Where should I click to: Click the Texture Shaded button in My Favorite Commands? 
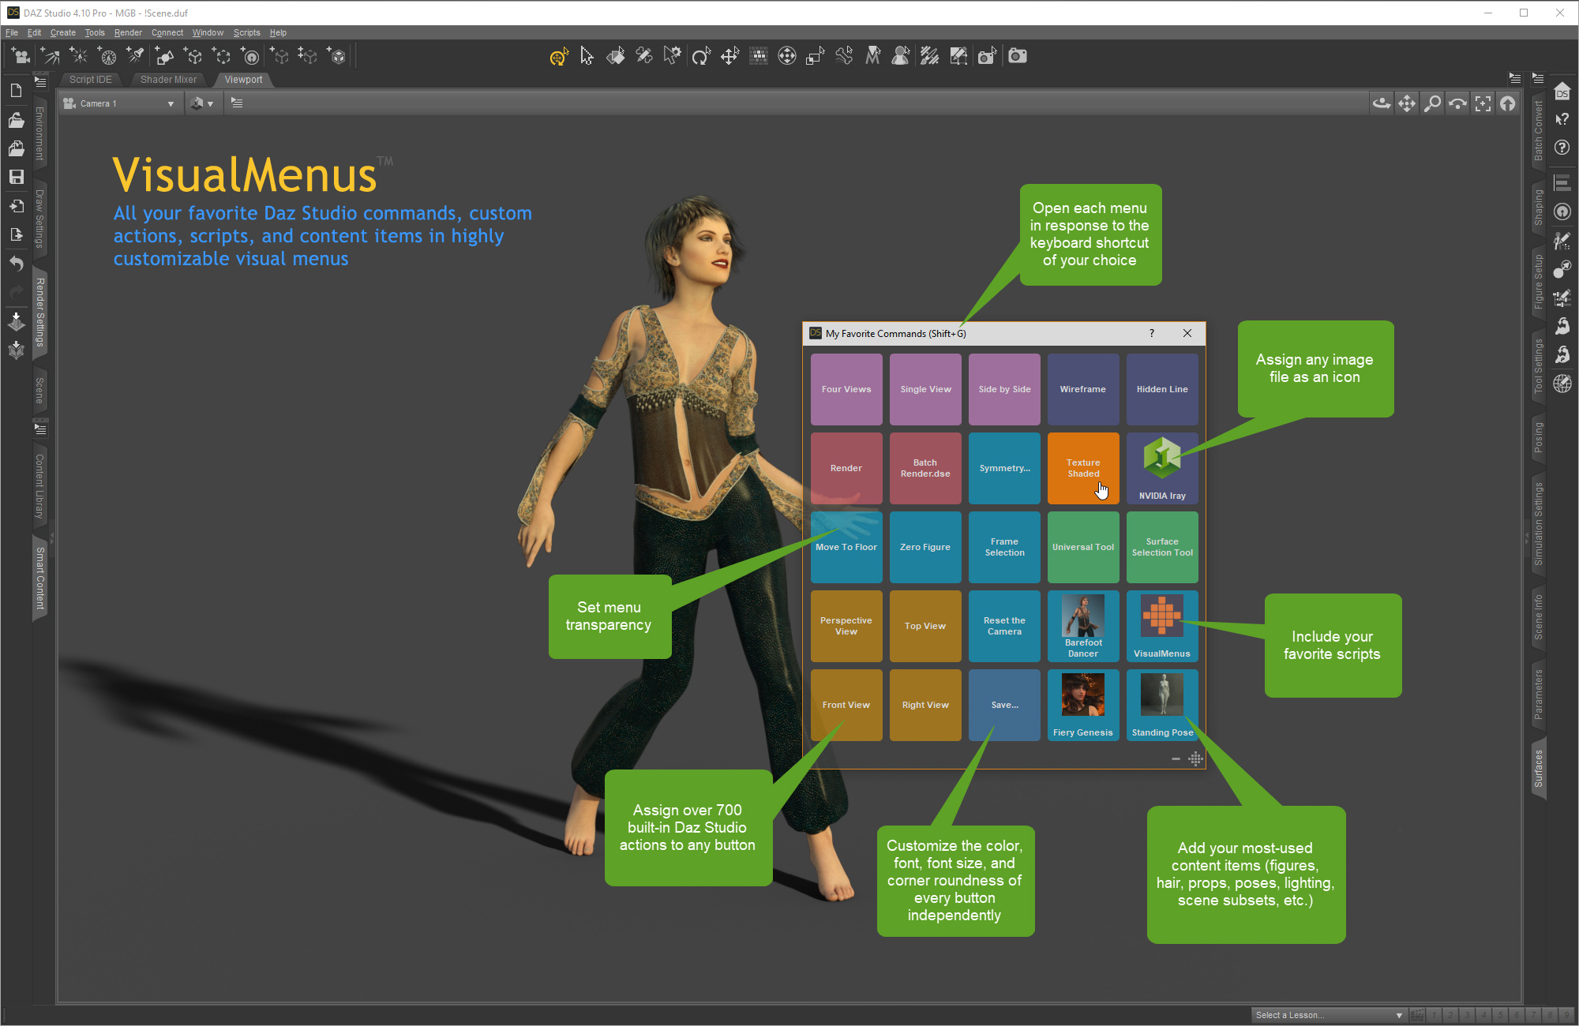point(1082,468)
